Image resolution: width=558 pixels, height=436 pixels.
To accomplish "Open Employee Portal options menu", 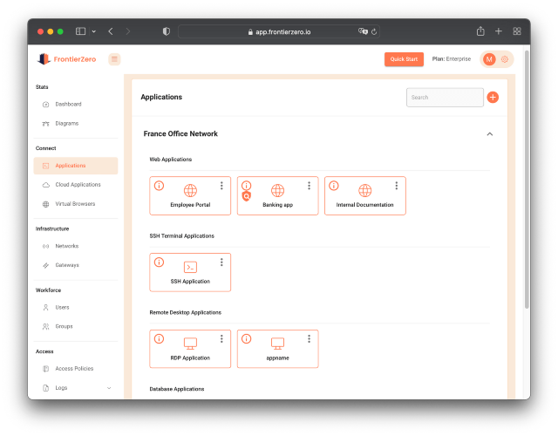I will click(x=221, y=186).
